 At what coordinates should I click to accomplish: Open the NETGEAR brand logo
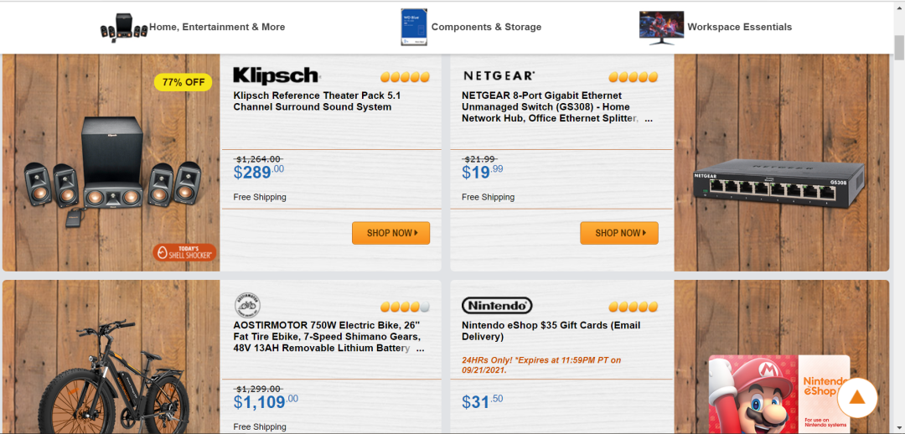(499, 75)
